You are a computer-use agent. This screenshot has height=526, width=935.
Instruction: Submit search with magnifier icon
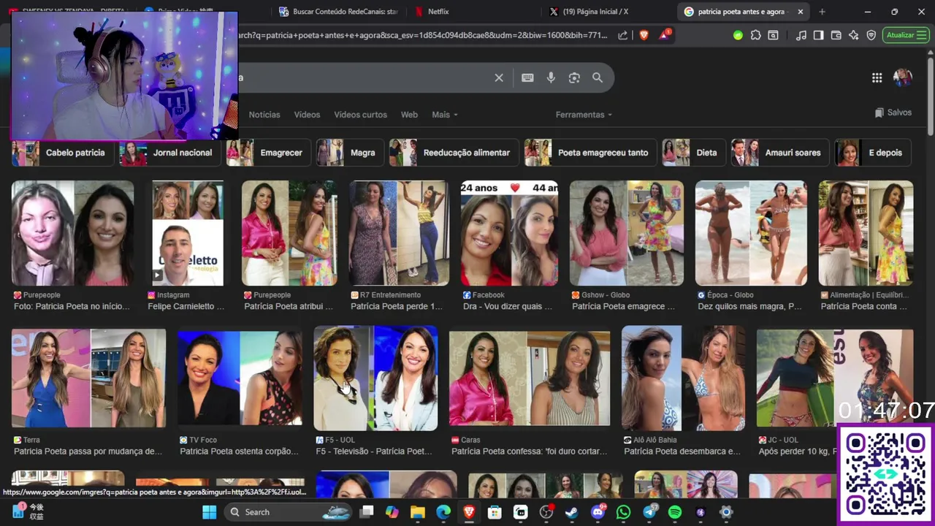(598, 77)
